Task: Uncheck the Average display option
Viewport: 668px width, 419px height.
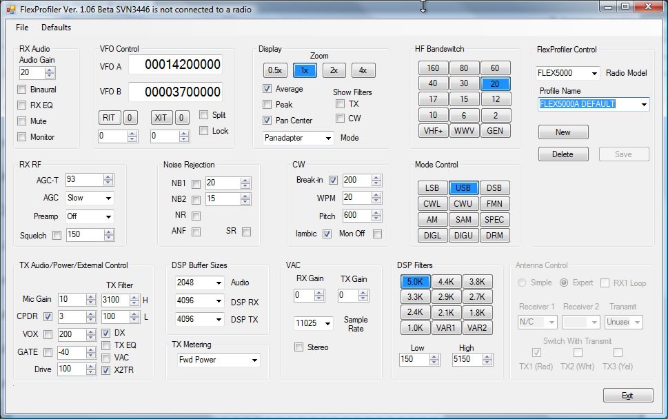Action: (267, 89)
